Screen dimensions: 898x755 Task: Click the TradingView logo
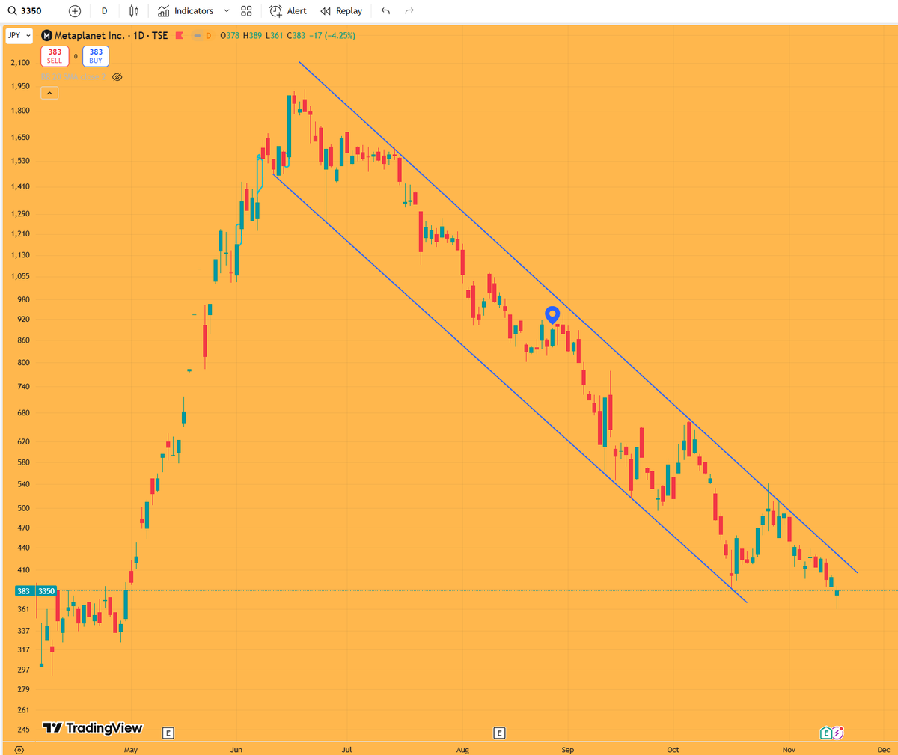(92, 728)
